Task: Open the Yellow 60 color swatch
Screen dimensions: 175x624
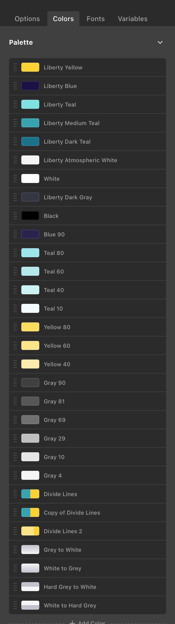Action: [30, 346]
